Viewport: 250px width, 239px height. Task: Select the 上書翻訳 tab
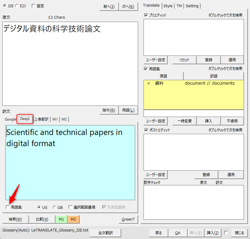point(41,119)
